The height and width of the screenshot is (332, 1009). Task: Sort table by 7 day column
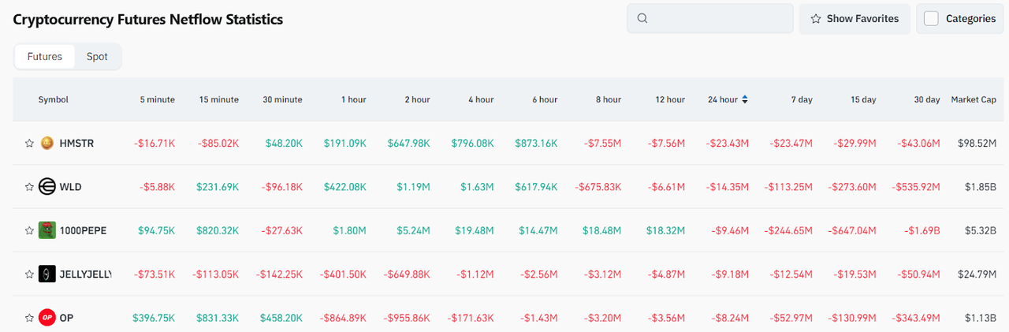(802, 99)
